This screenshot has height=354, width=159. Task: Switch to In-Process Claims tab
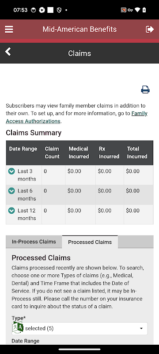pos(34,242)
